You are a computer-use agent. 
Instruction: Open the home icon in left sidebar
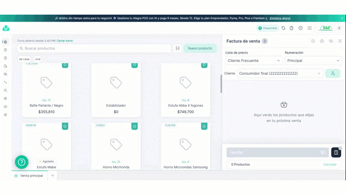[5, 42]
